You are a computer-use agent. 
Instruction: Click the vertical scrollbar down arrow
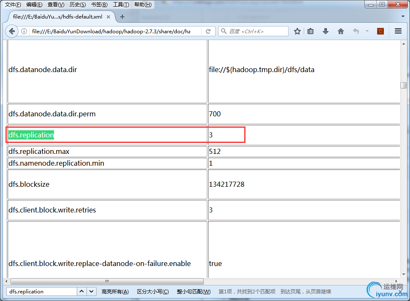(404, 274)
